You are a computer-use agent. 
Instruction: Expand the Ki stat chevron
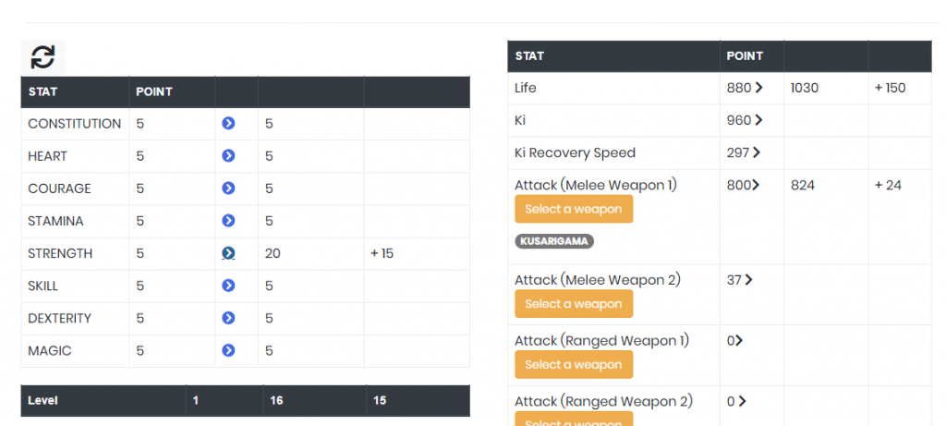(x=758, y=120)
